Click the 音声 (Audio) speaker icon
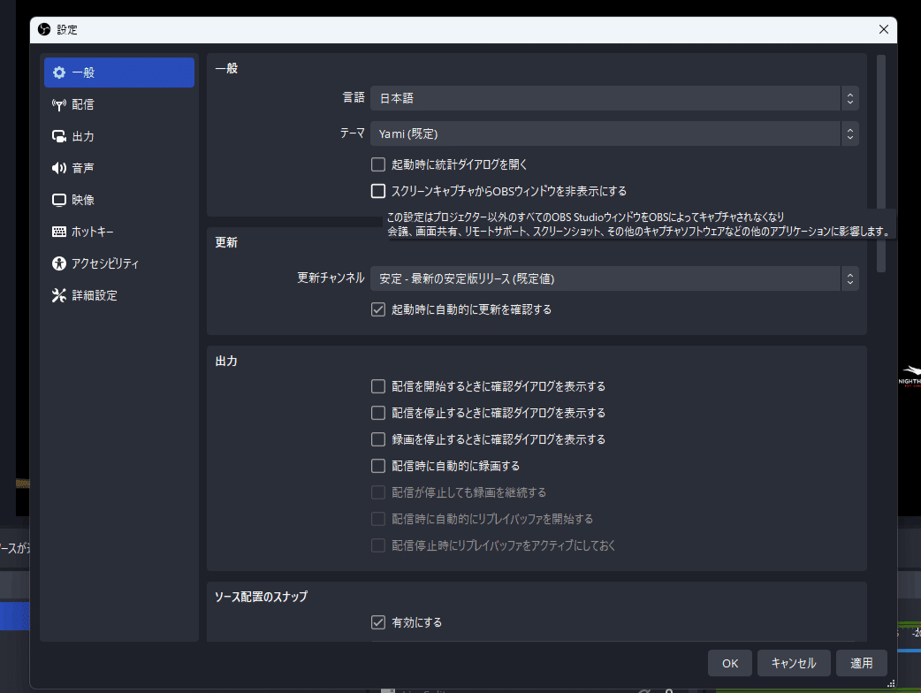 point(58,167)
